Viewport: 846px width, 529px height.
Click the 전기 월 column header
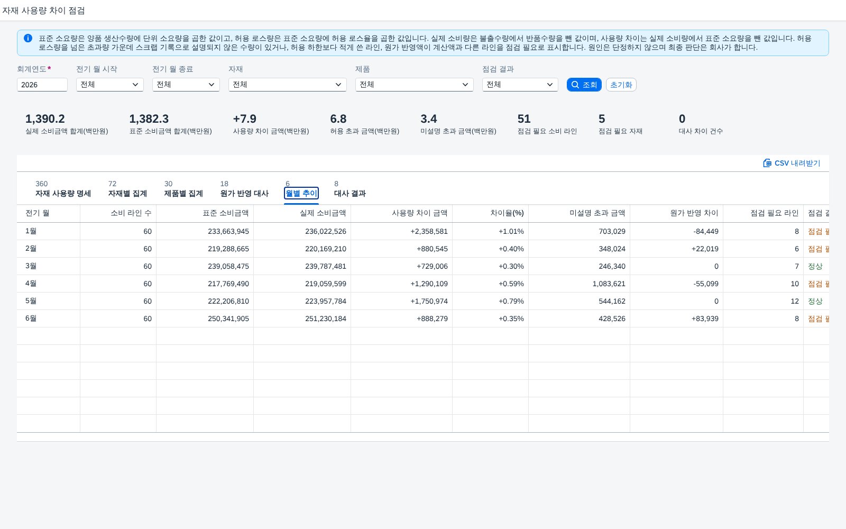click(48, 213)
